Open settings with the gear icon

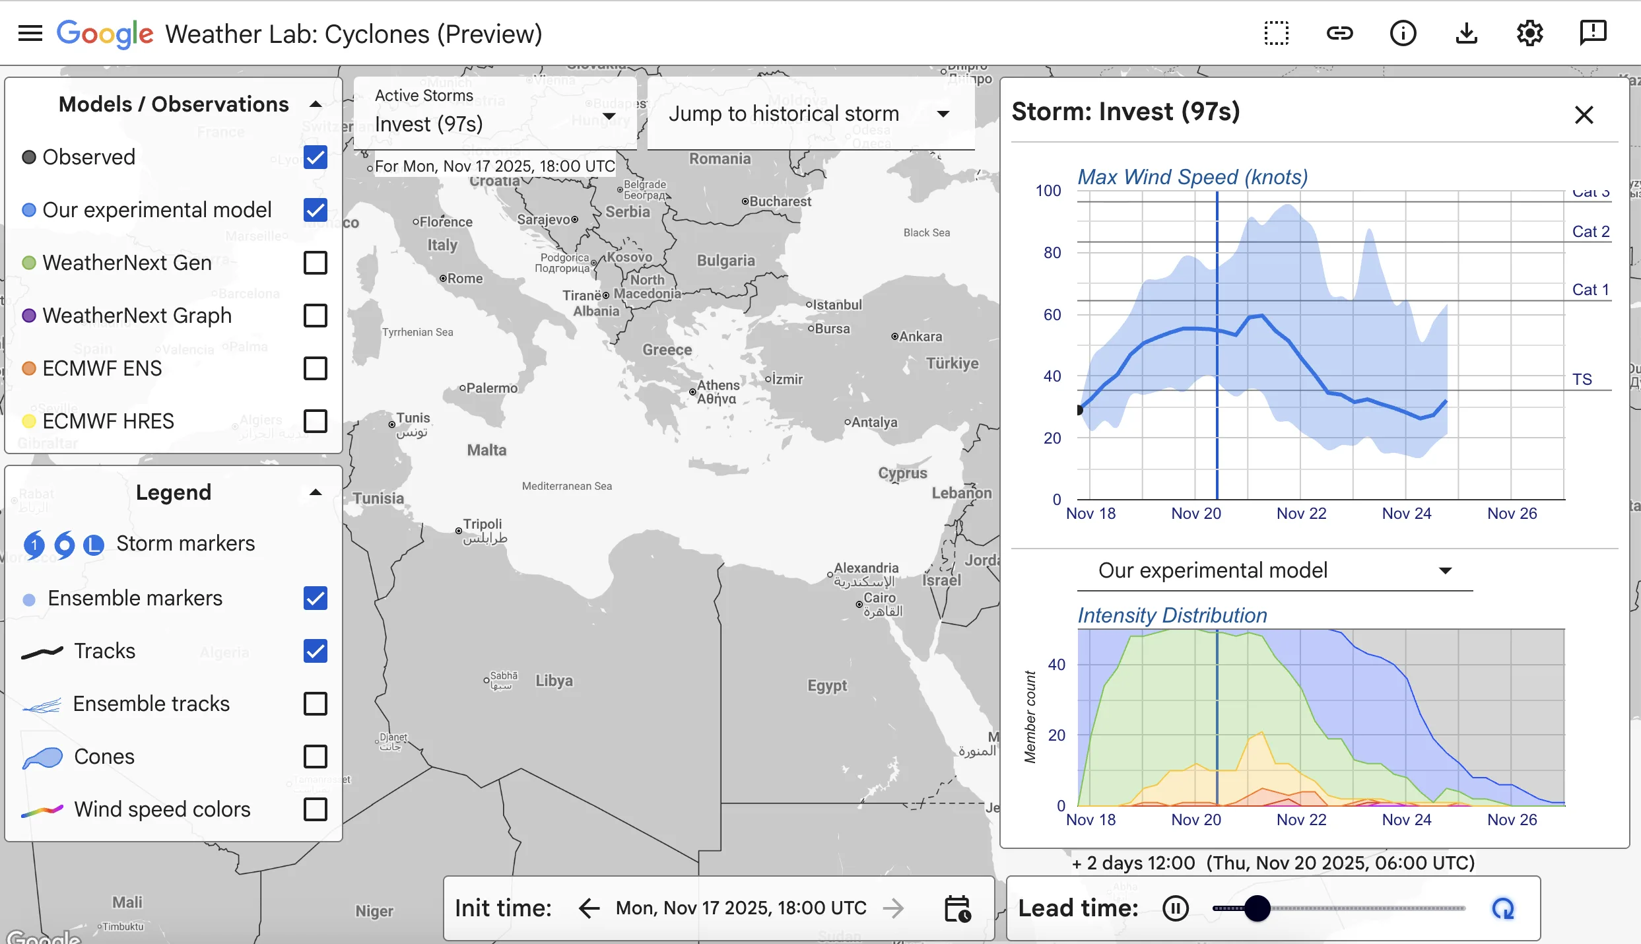(x=1529, y=33)
